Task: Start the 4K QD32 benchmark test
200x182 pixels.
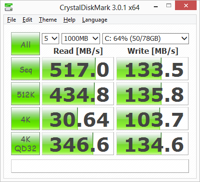Action: tap(25, 144)
